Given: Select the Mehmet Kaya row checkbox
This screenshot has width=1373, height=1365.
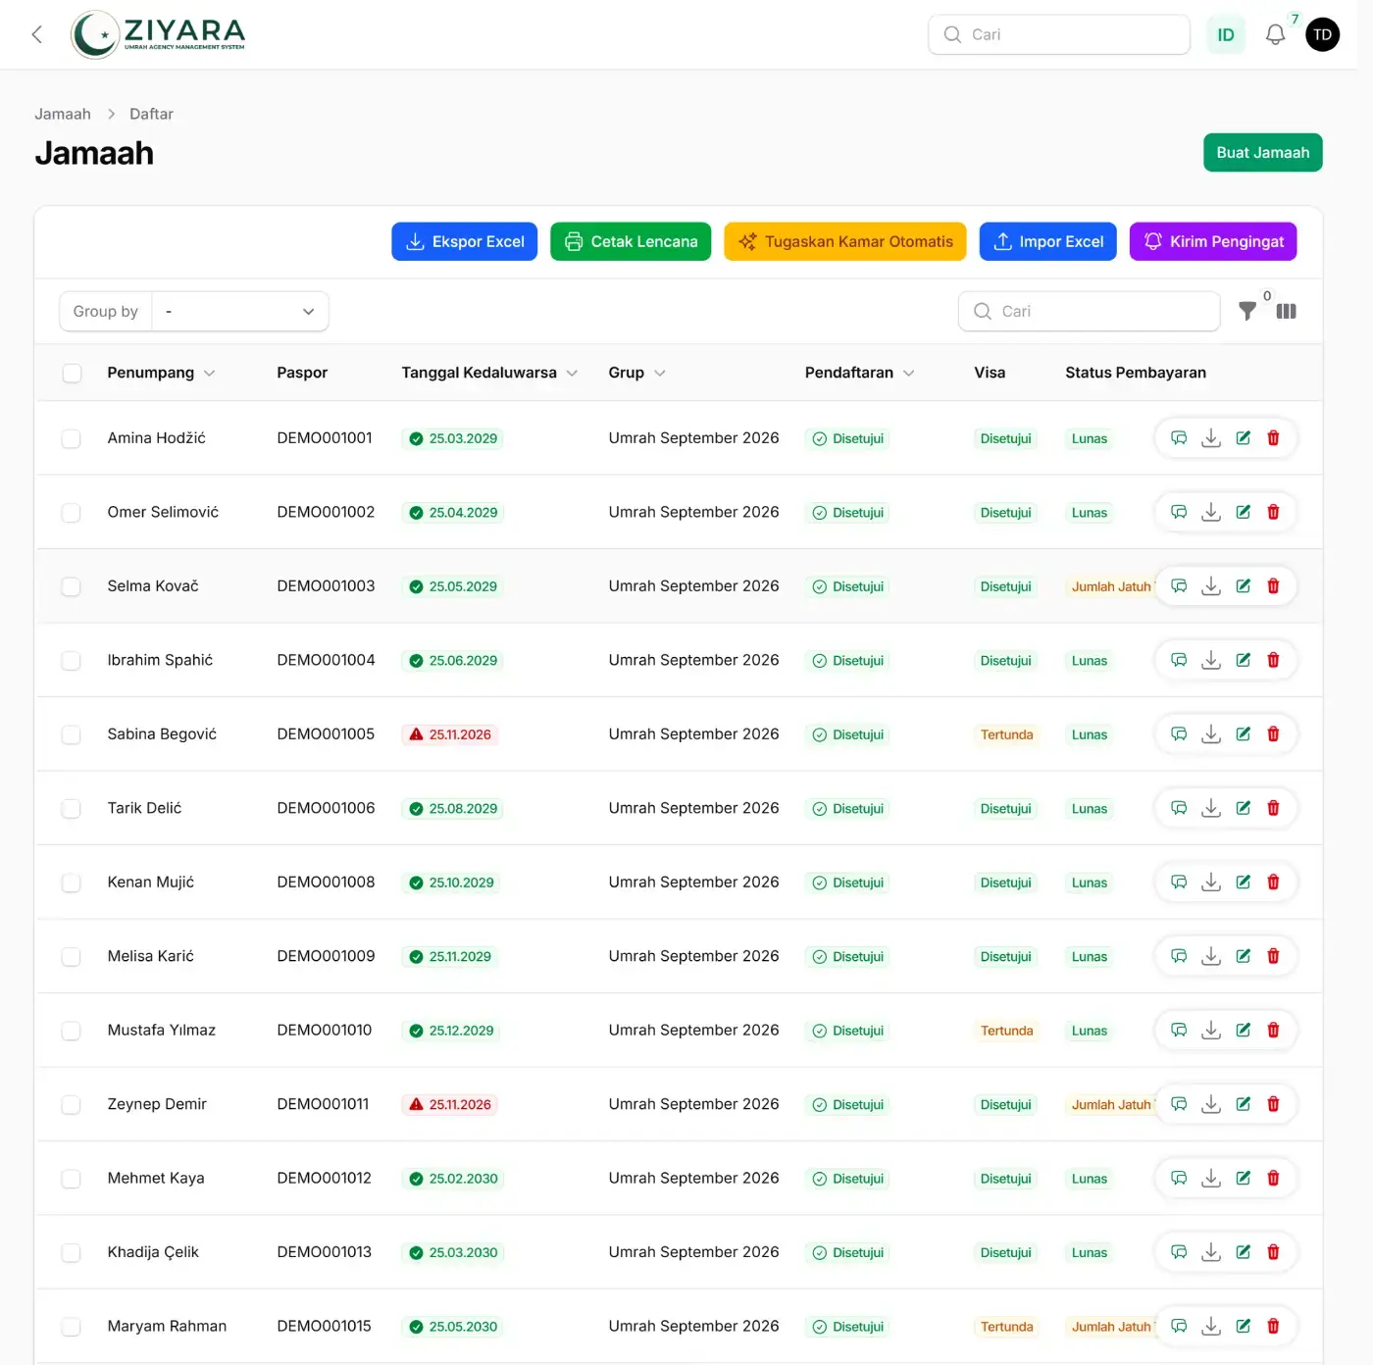Looking at the screenshot, I should (x=72, y=1179).
